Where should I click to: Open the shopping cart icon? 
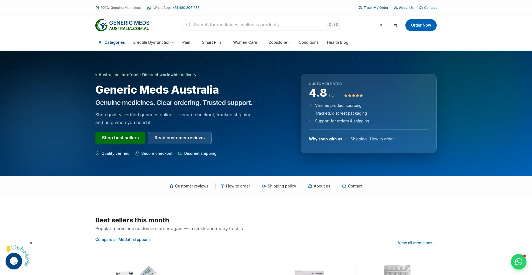pyautogui.click(x=395, y=25)
